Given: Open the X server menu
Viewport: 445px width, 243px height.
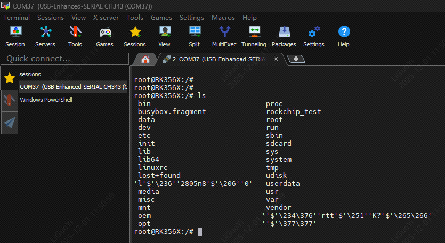Looking at the screenshot, I should tap(106, 18).
